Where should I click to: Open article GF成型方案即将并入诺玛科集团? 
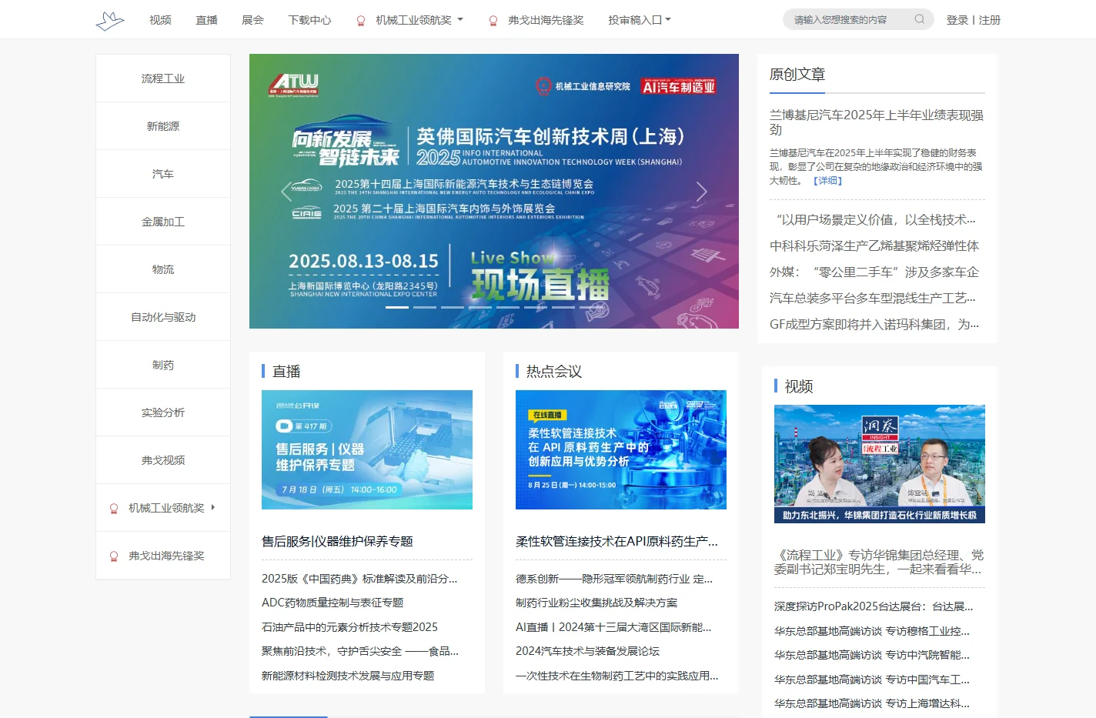click(874, 325)
